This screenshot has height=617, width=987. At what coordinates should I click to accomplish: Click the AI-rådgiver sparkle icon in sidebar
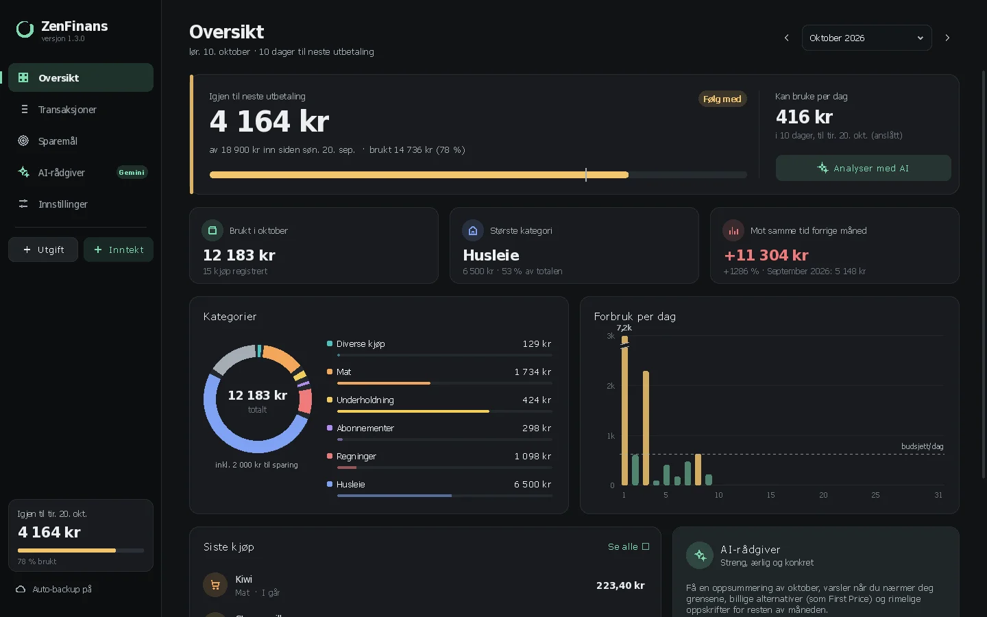23,172
